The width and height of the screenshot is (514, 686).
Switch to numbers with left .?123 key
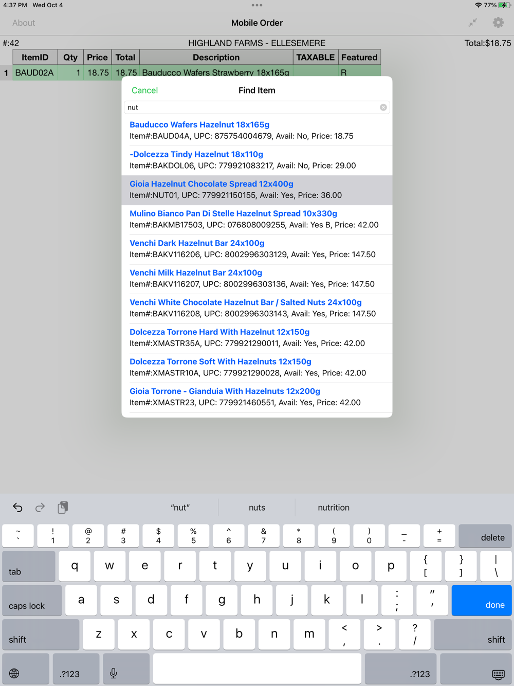pos(76,669)
